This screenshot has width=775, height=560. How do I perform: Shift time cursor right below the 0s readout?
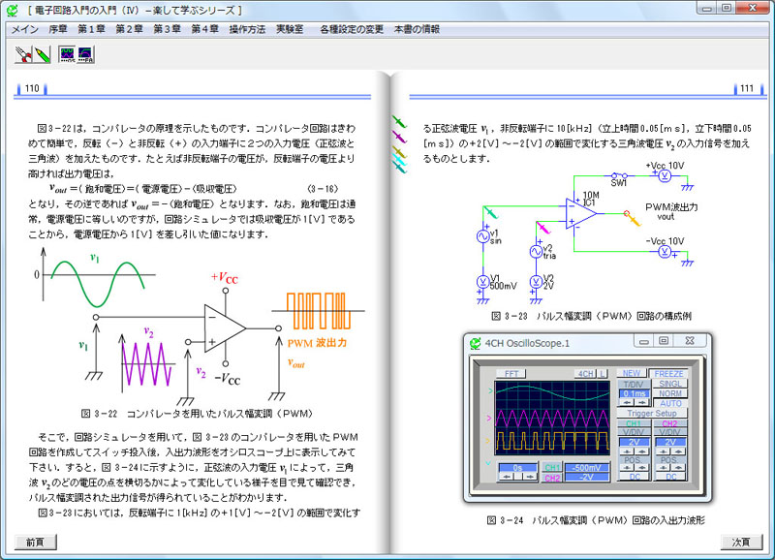coord(529,477)
